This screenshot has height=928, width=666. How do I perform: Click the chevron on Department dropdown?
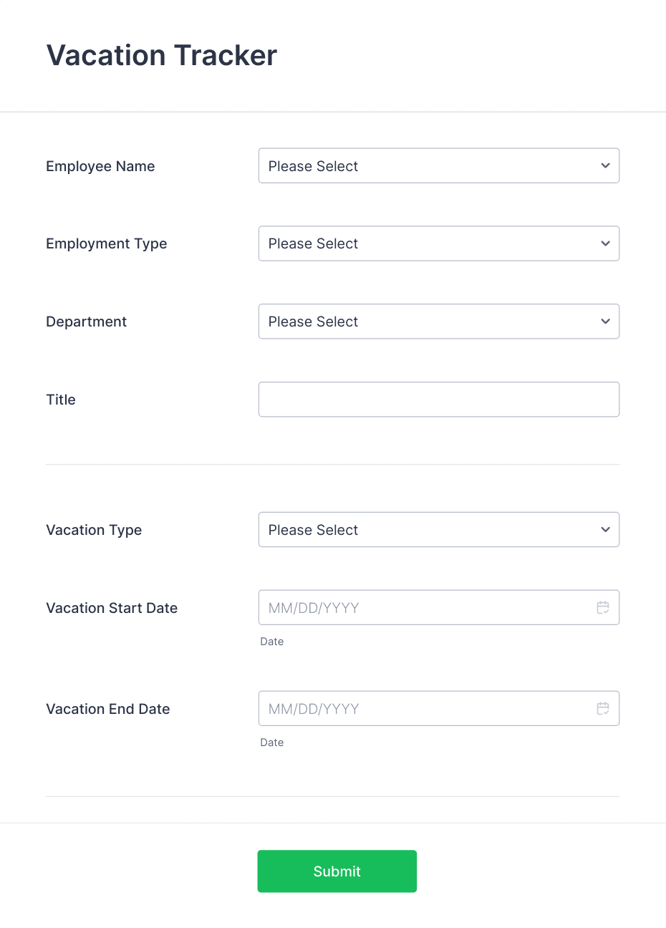pyautogui.click(x=605, y=322)
